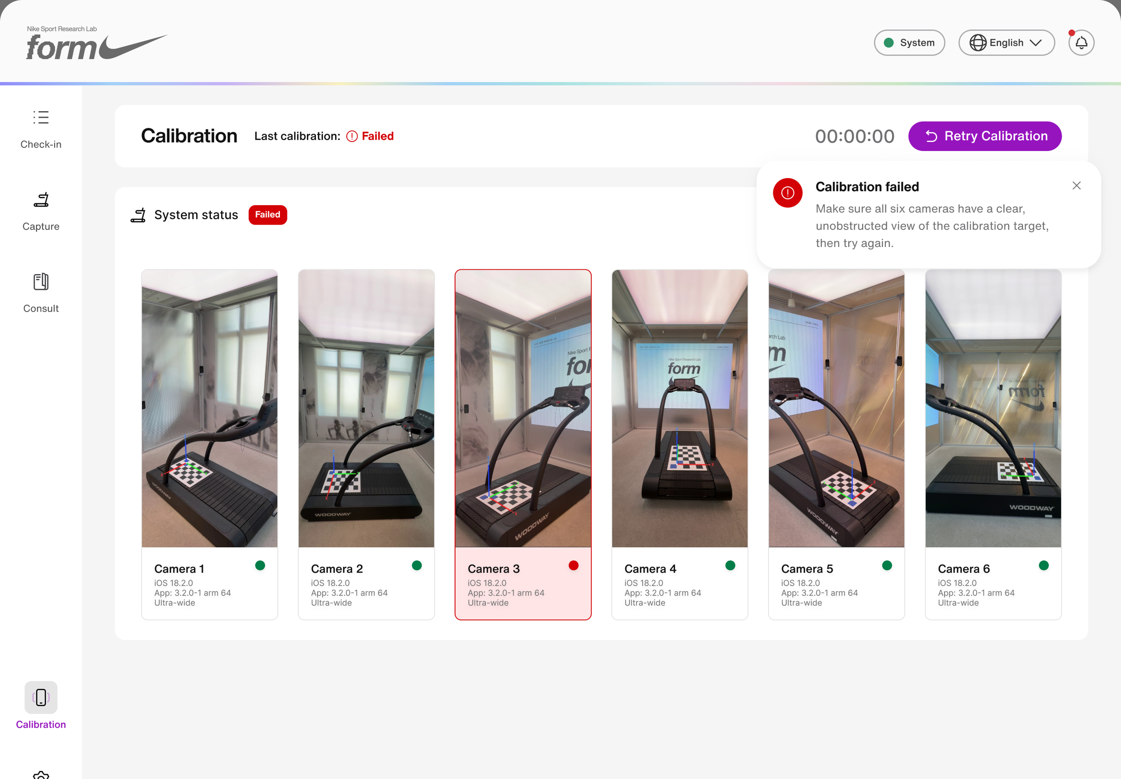The width and height of the screenshot is (1121, 779).
Task: Click the Calibration page heading
Action: pyautogui.click(x=190, y=136)
